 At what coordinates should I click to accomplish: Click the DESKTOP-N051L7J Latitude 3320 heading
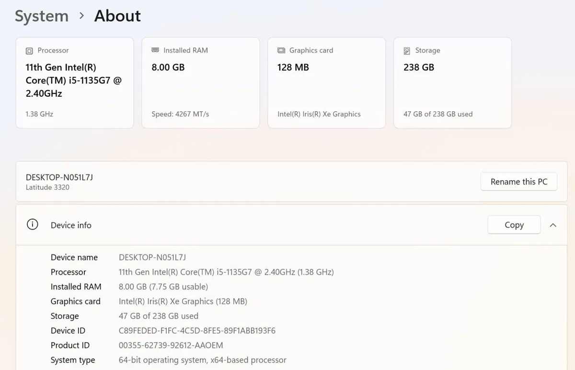pyautogui.click(x=59, y=182)
